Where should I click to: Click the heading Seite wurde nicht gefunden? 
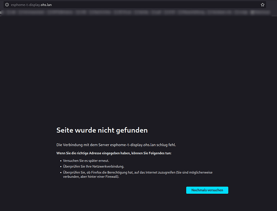102,130
